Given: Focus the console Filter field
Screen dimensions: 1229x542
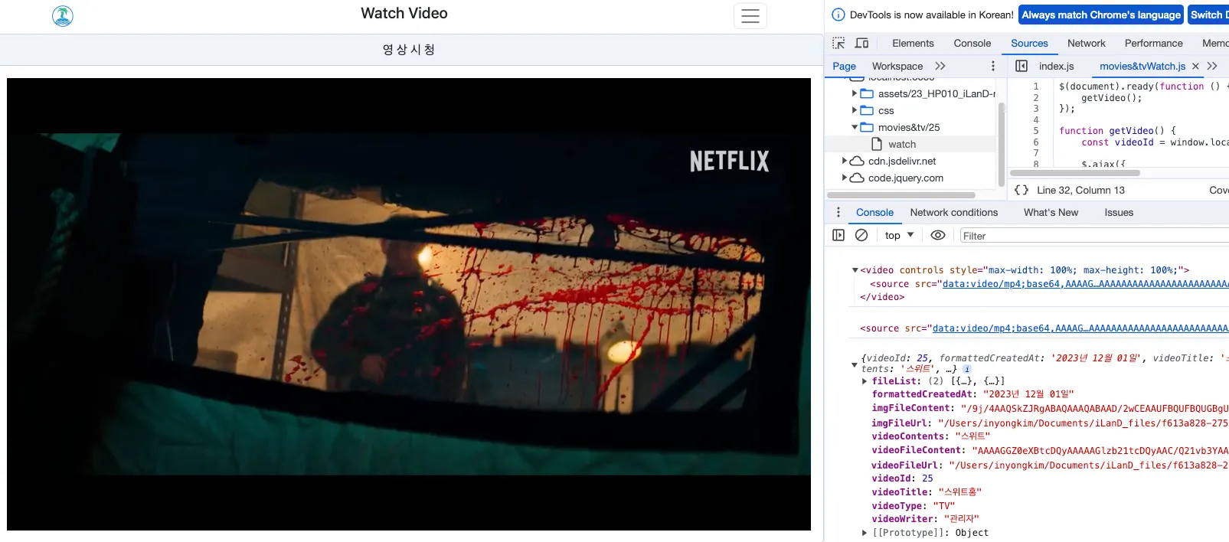Looking at the screenshot, I should pos(1095,236).
